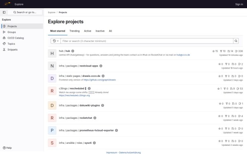Switch to the Trending tab
The image size is (247, 154).
75,31
